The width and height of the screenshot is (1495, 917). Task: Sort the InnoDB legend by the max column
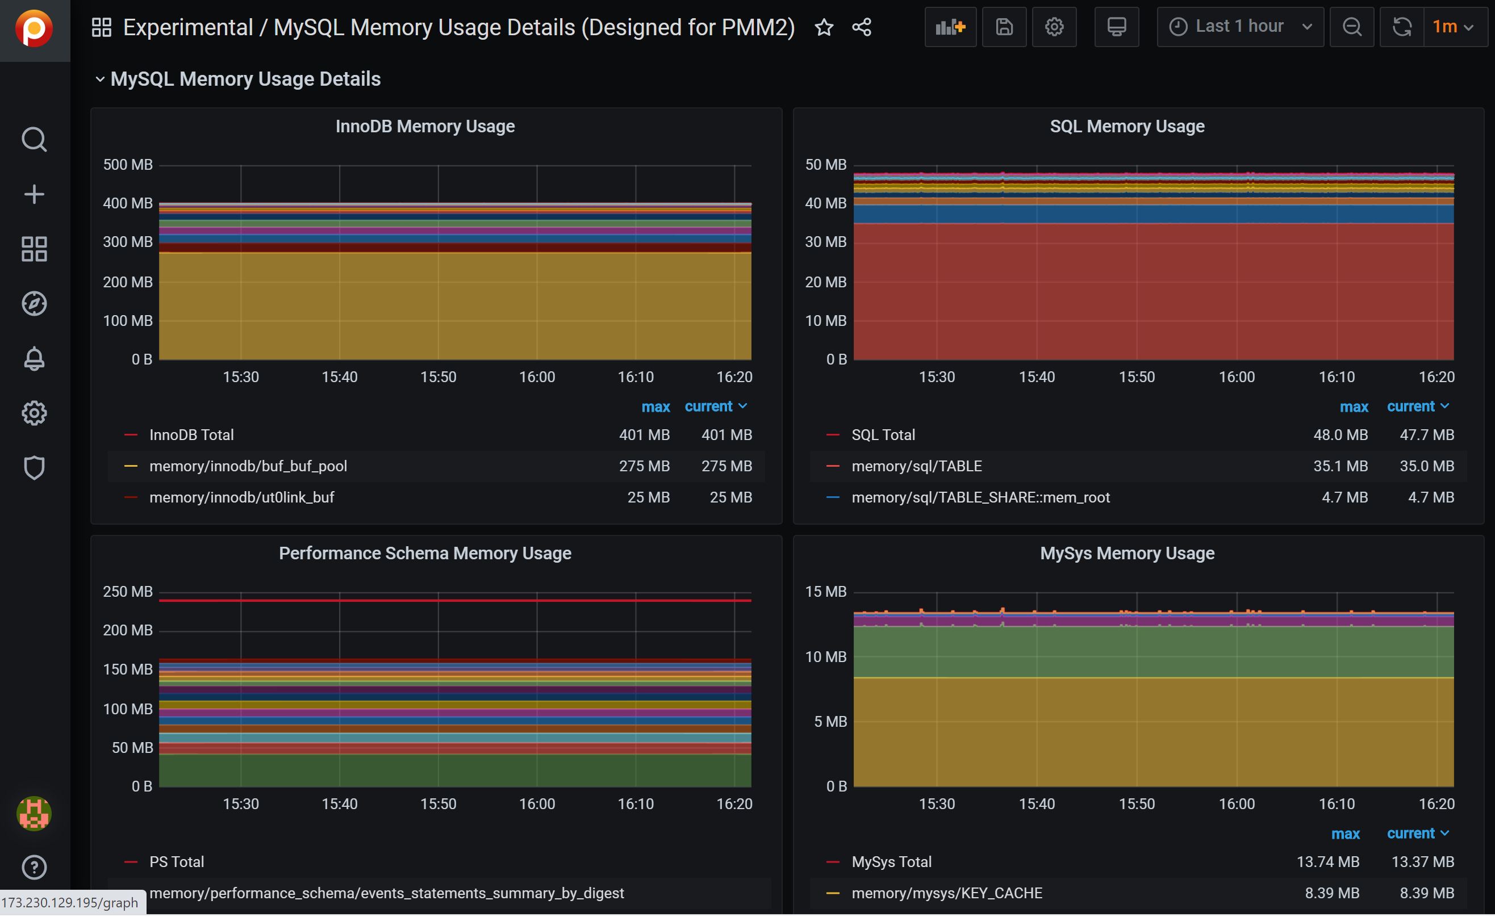coord(655,407)
